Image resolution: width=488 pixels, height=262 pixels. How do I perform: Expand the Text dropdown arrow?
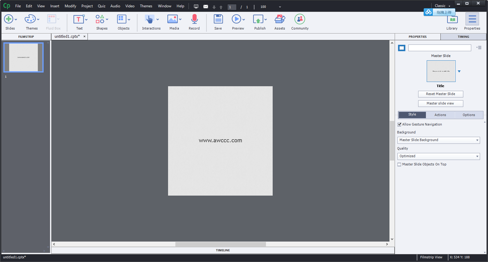[x=86, y=19]
